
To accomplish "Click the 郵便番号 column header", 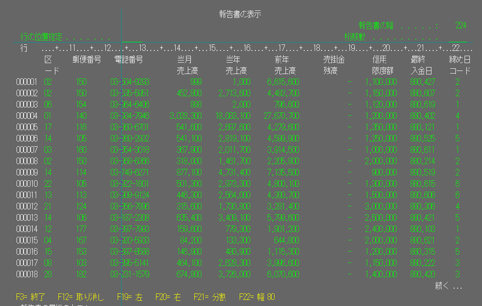I will click(87, 60).
